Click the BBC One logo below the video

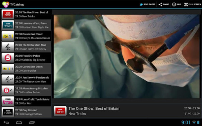click(60, 111)
